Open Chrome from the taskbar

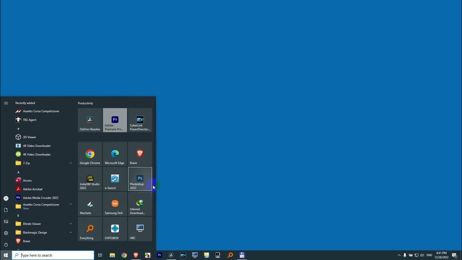point(124,255)
